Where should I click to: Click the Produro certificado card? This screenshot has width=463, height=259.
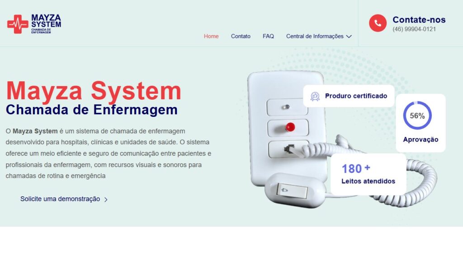click(349, 96)
